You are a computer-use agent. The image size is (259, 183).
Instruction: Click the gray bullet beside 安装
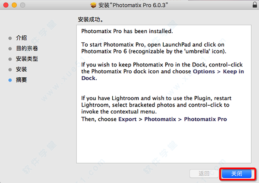tap(10, 69)
